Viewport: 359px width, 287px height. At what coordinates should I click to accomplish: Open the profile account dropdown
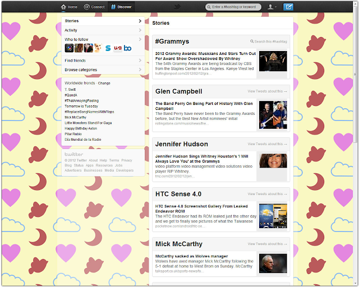[x=271, y=7]
